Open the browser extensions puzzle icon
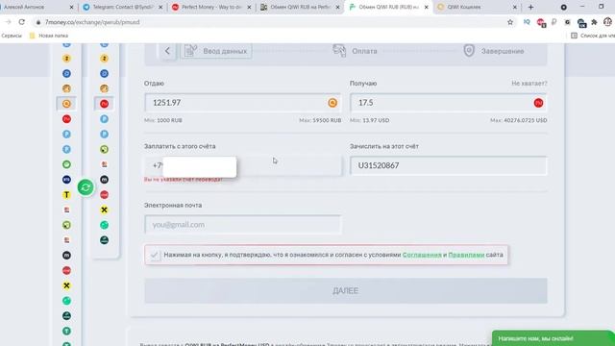615x346 pixels. click(x=595, y=22)
